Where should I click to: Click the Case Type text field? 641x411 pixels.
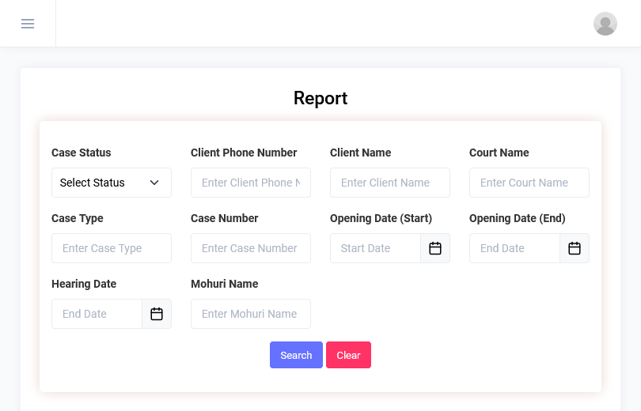(x=112, y=248)
